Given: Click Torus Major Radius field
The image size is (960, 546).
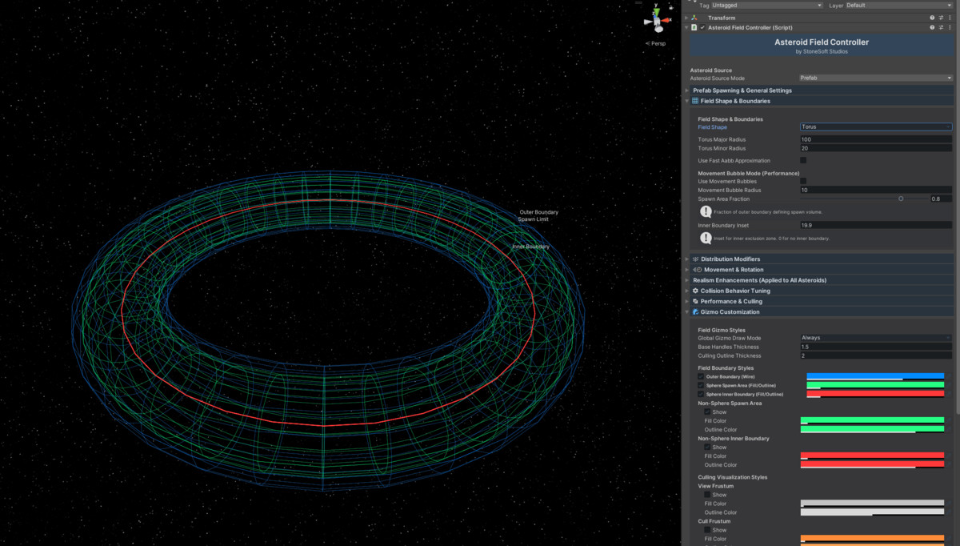Looking at the screenshot, I should coord(876,139).
